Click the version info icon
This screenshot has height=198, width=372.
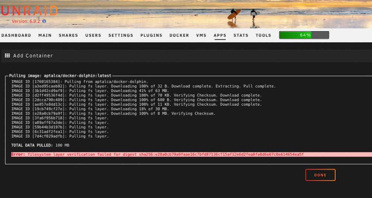click(x=44, y=21)
